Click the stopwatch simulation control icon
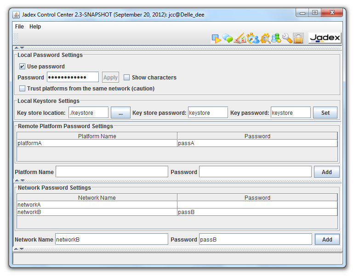This screenshot has width=354, height=276. tap(252, 39)
